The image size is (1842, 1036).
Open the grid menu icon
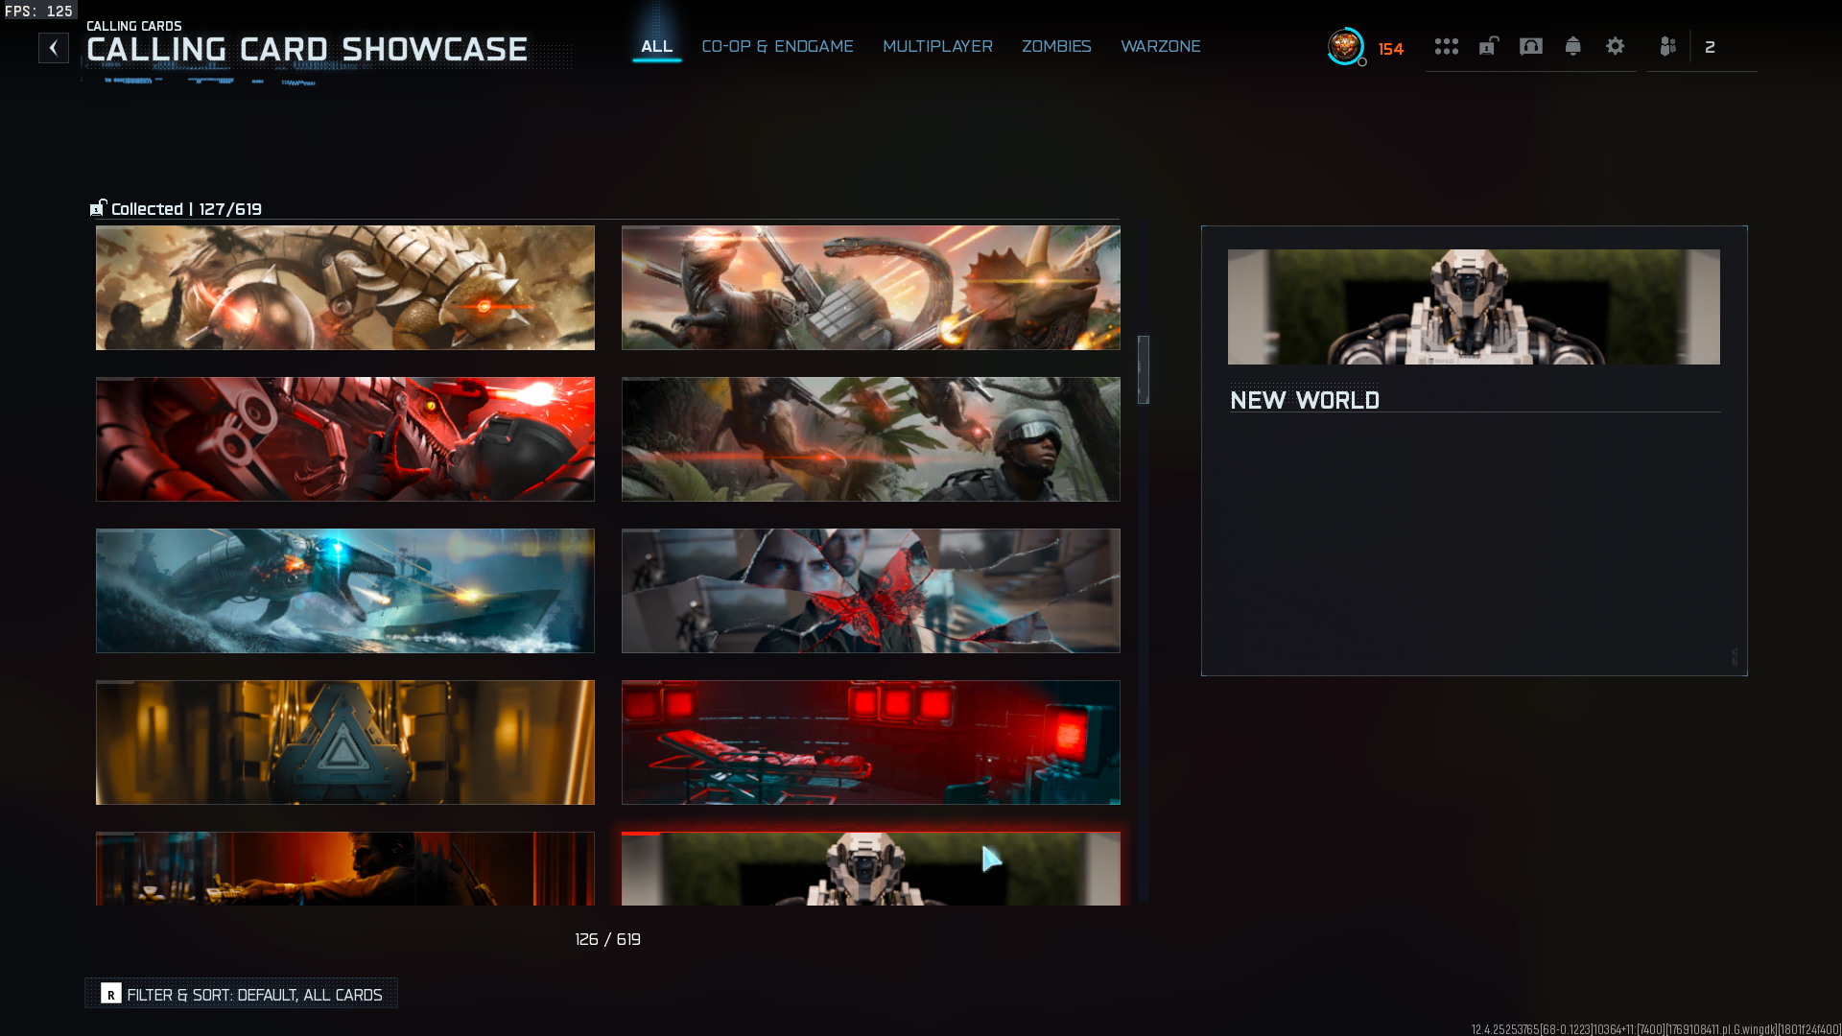point(1447,46)
